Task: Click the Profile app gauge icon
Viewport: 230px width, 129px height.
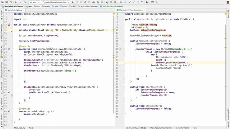Action: [x=93, y=2]
